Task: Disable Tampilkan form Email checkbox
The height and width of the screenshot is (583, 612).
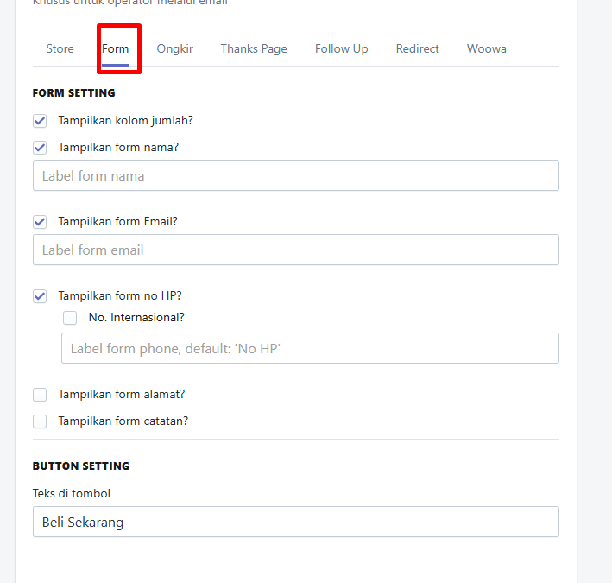Action: (x=40, y=222)
